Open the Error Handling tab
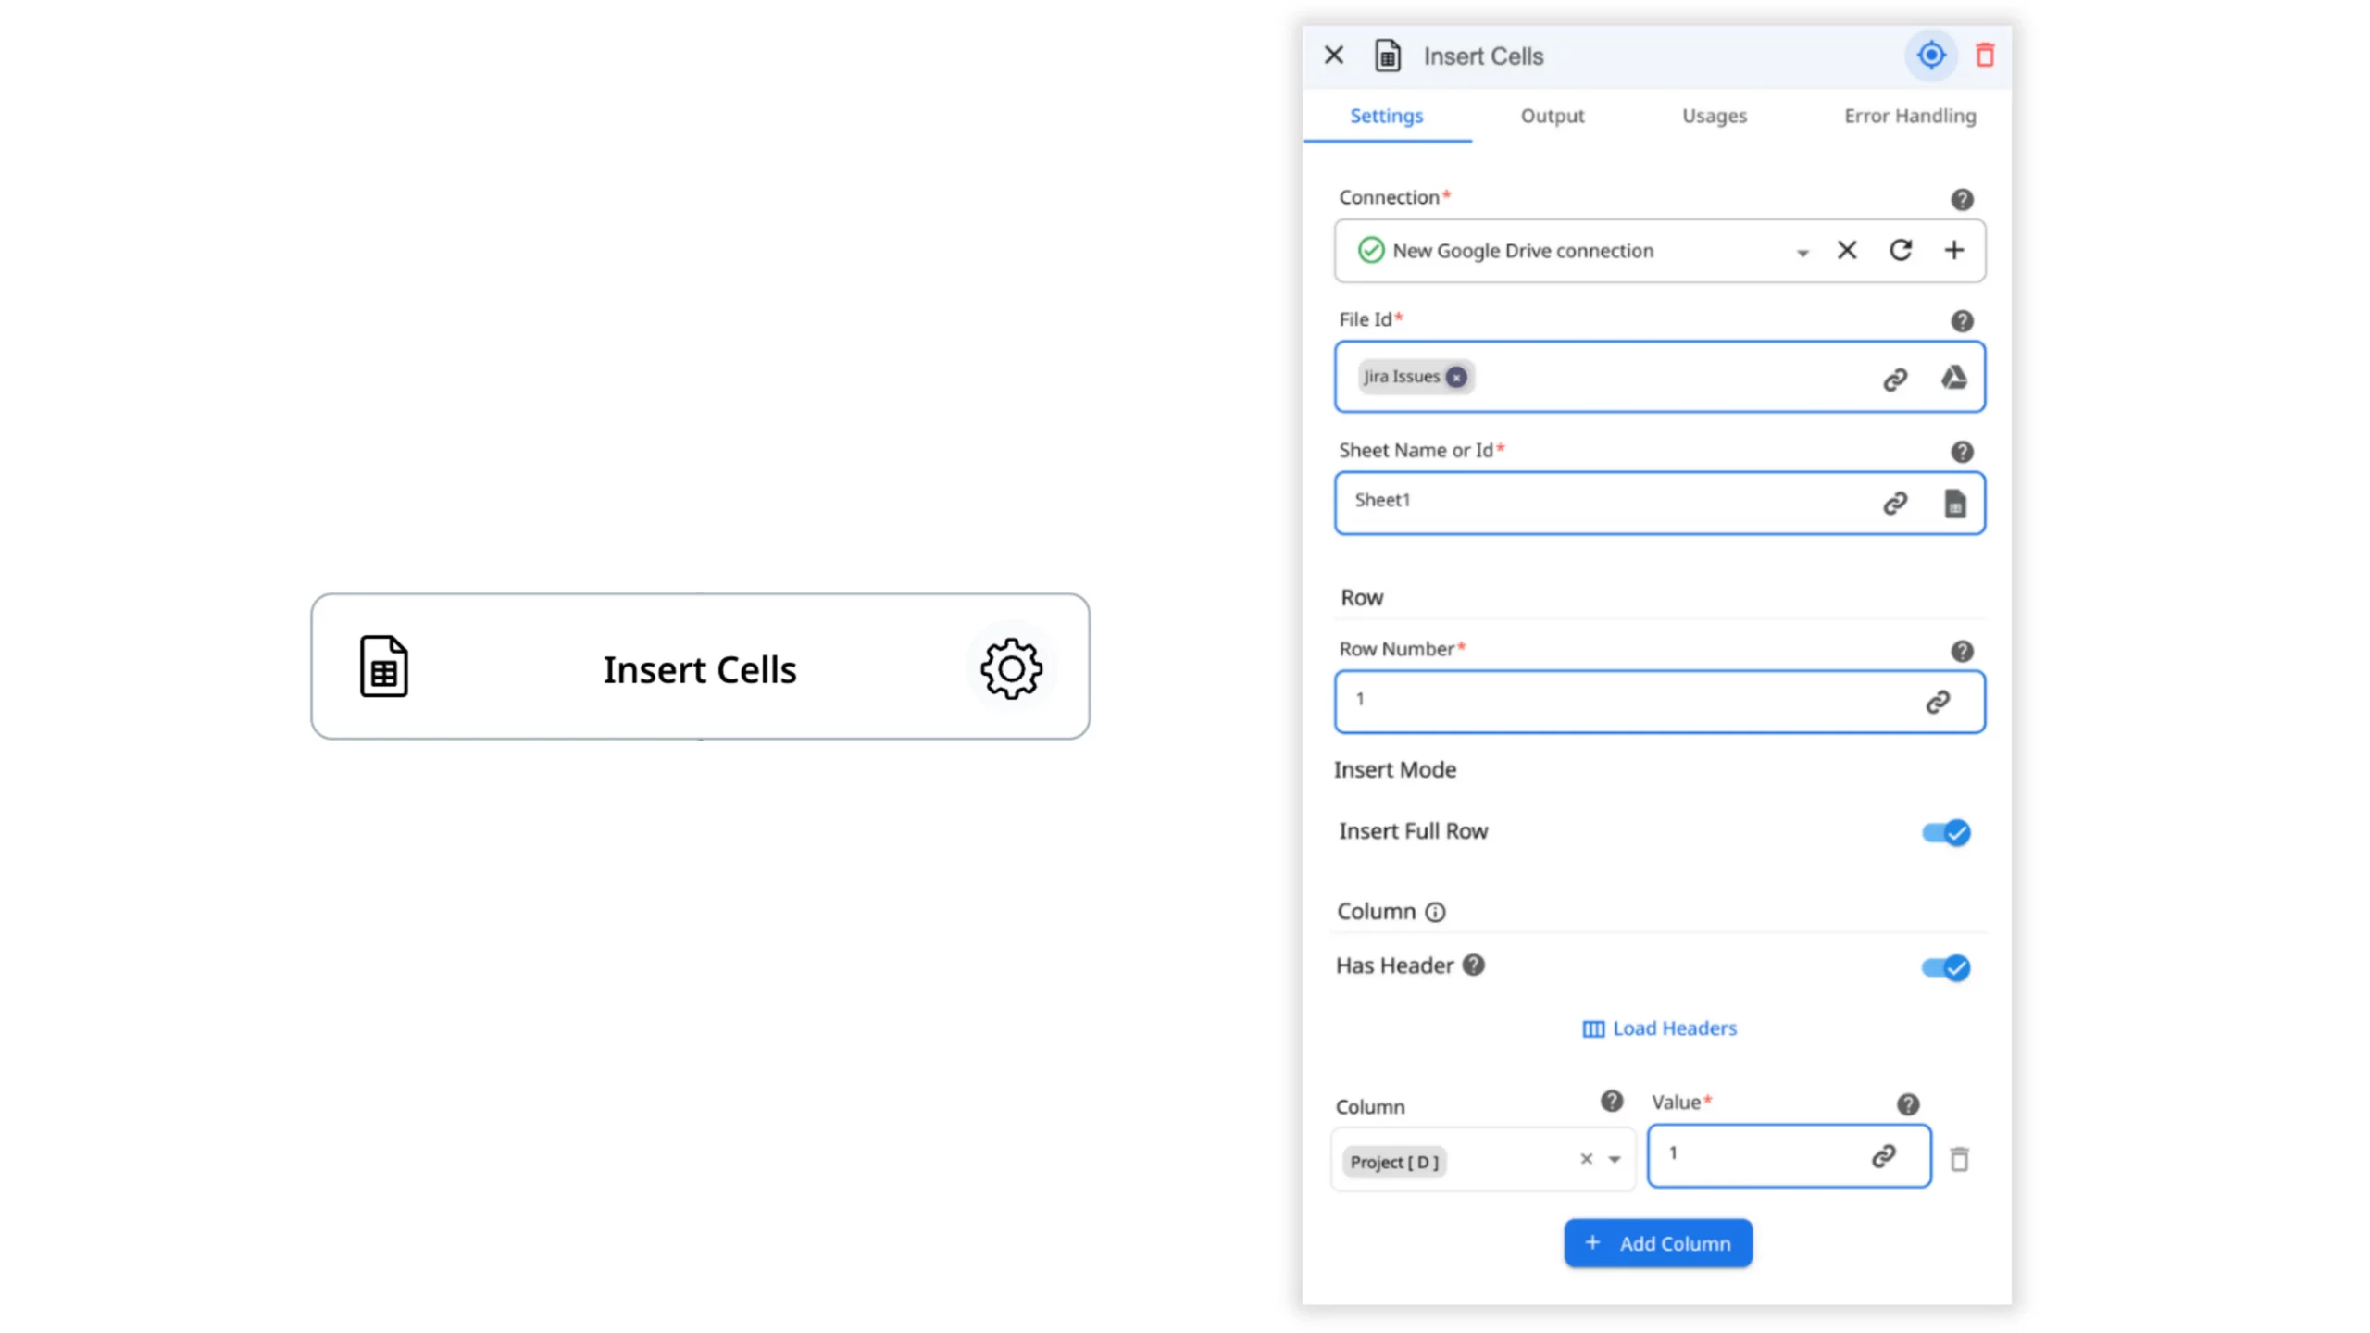This screenshot has width=2370, height=1333. tap(1909, 116)
